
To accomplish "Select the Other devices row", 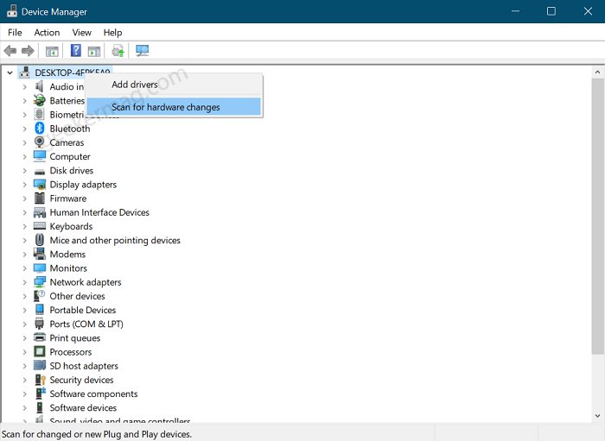I will tap(77, 296).
